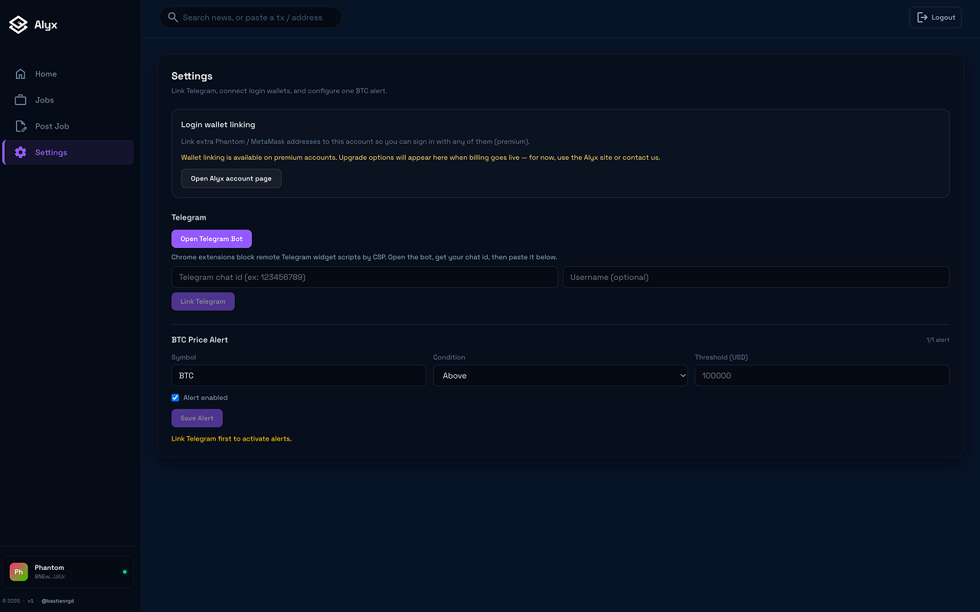The image size is (980, 612).
Task: Click the main "Settings" page heading
Action: tap(192, 76)
